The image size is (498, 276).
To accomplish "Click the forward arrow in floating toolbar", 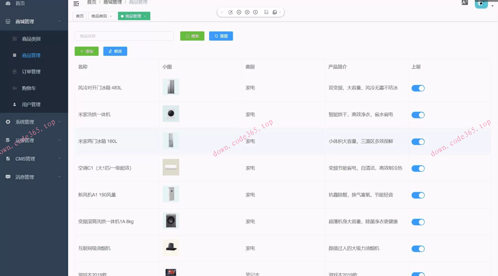I will click(256, 12).
